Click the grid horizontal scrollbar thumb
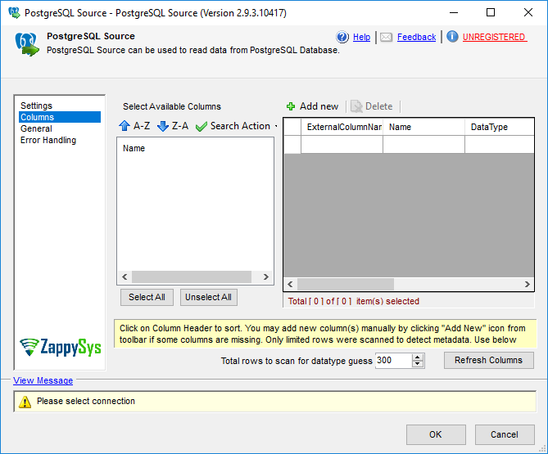 click(x=346, y=284)
